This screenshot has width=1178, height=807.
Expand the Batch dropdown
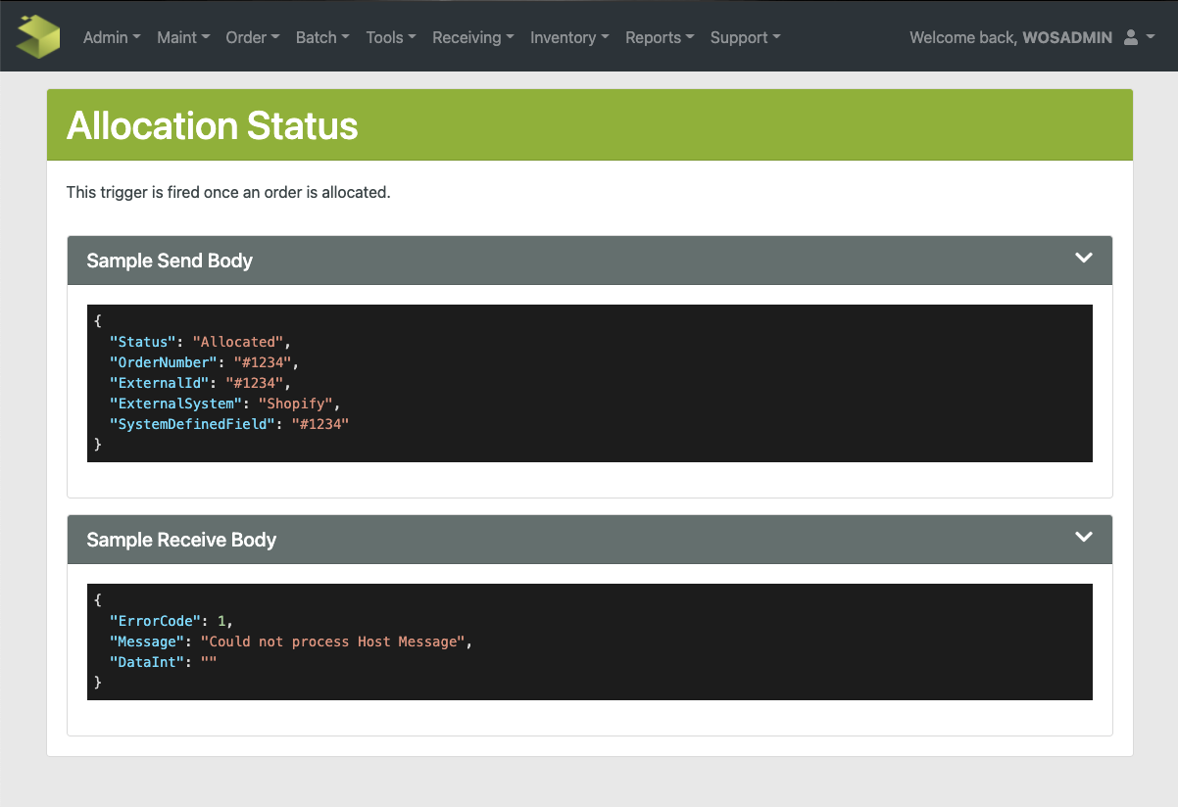point(322,37)
